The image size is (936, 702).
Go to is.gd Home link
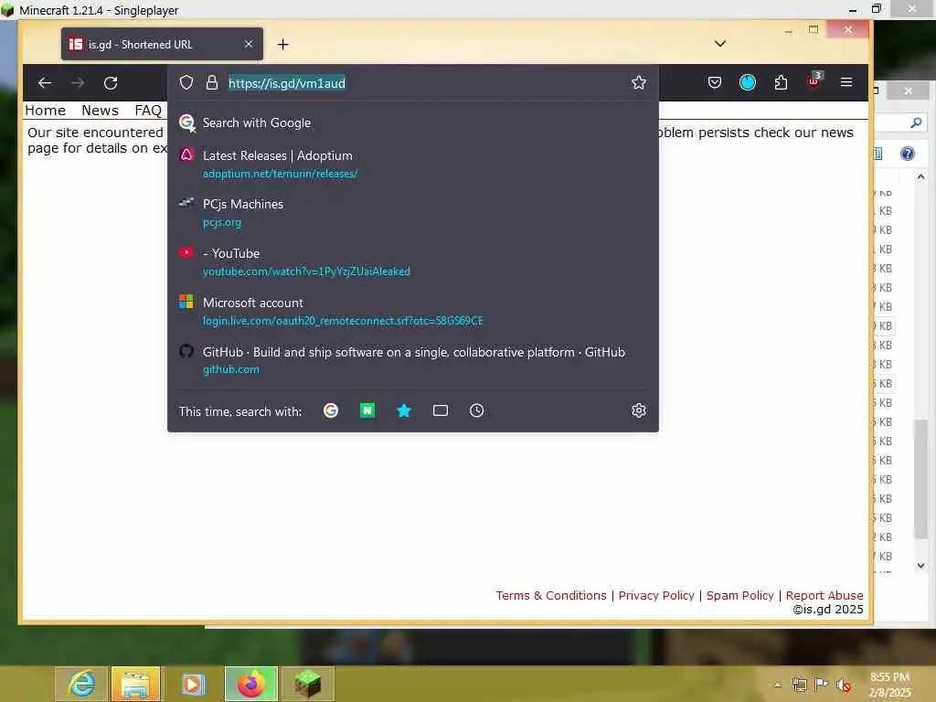[x=46, y=111]
